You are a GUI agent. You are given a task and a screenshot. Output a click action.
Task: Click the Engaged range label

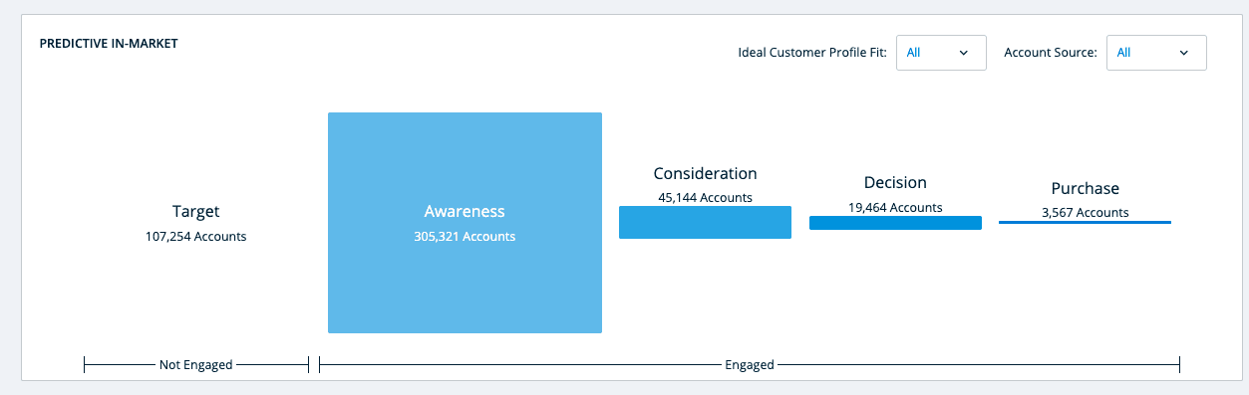pos(750,365)
